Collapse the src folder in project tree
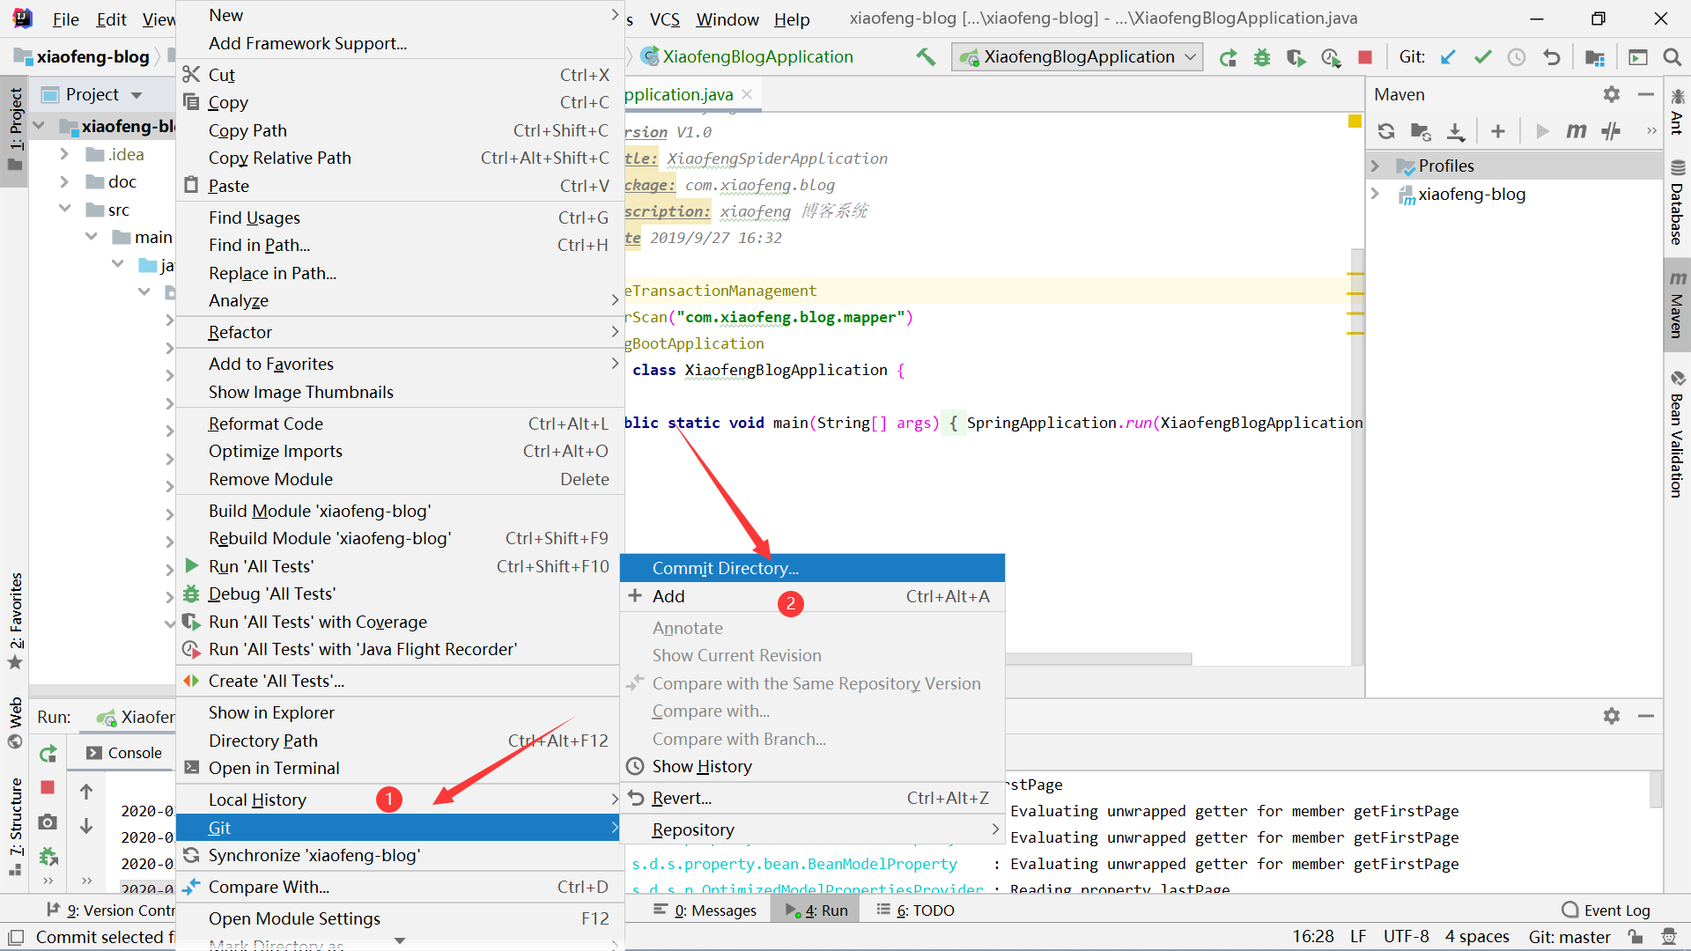 tap(64, 209)
